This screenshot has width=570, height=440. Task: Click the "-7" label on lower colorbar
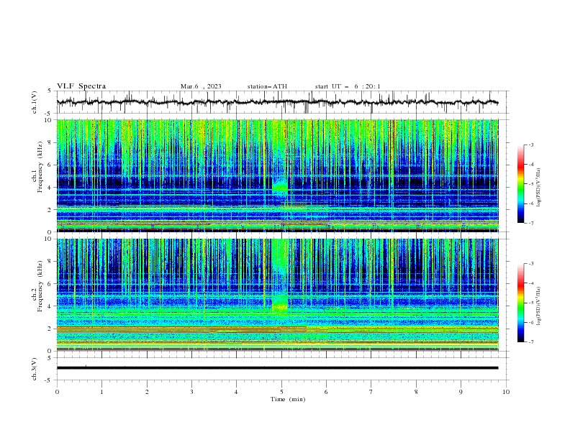(530, 342)
